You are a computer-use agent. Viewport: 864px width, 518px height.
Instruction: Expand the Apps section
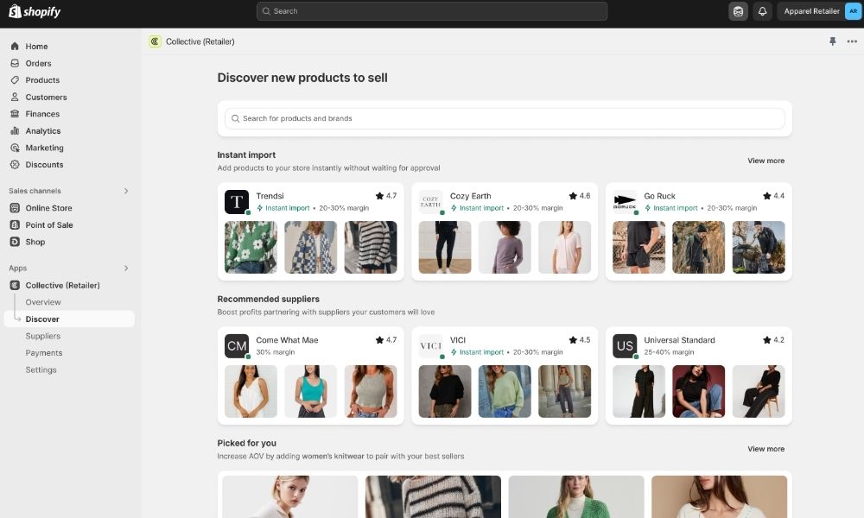point(126,268)
